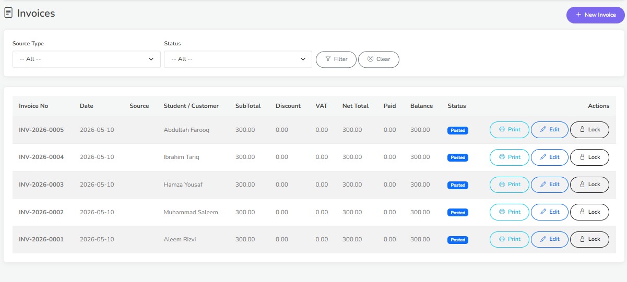Screen dimensions: 627x282
Task: Lock invoice INV-2026-0005
Action: [x=589, y=130]
